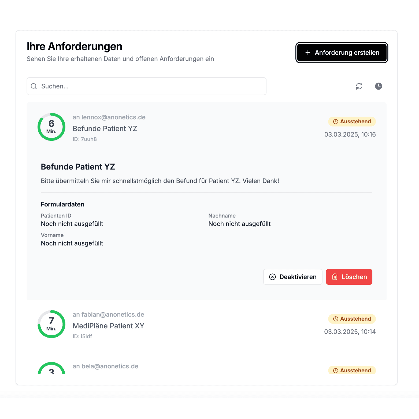Click Ausstehend badge for lennox request

(x=352, y=121)
